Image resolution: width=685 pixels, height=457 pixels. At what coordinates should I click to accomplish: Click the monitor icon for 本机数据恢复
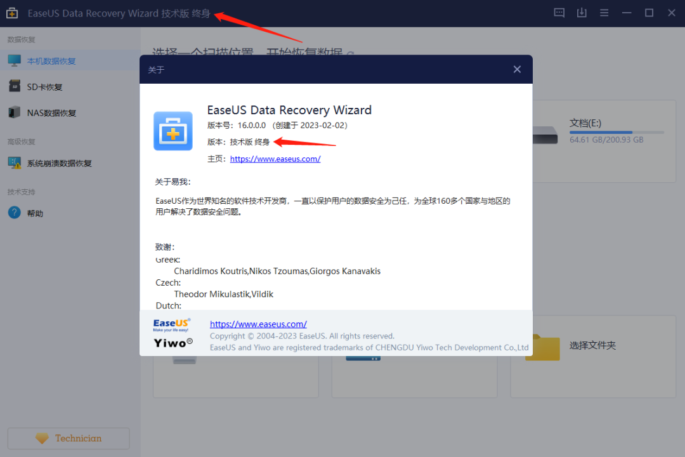point(15,60)
